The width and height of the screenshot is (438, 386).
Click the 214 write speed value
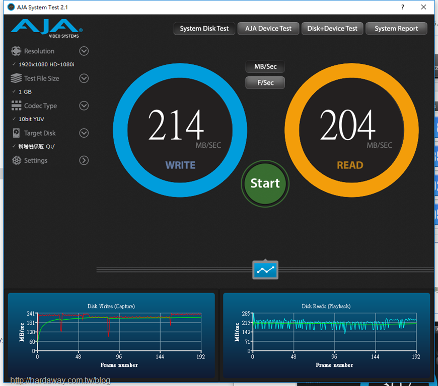tap(176, 125)
